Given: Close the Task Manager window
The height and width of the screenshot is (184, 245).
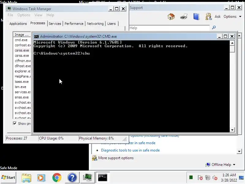Looking at the screenshot, I should point(123,9).
